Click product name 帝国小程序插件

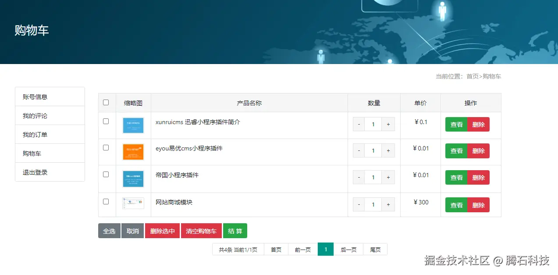(x=177, y=175)
